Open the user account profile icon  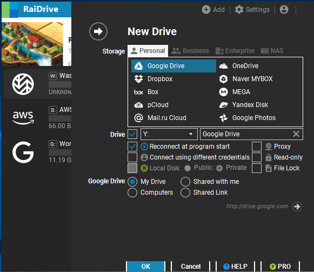pos(284,9)
